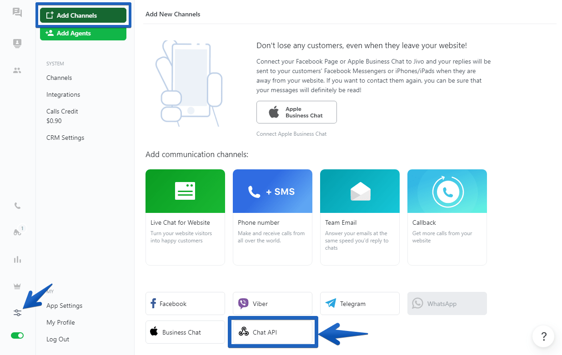Connect Apple Business Chat
This screenshot has height=355, width=562.
pos(296,112)
